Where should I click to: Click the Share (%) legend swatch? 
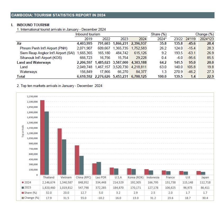[22, 193]
